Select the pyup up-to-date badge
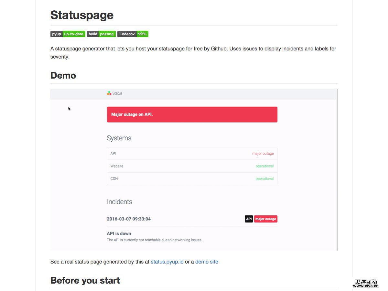 coord(68,34)
